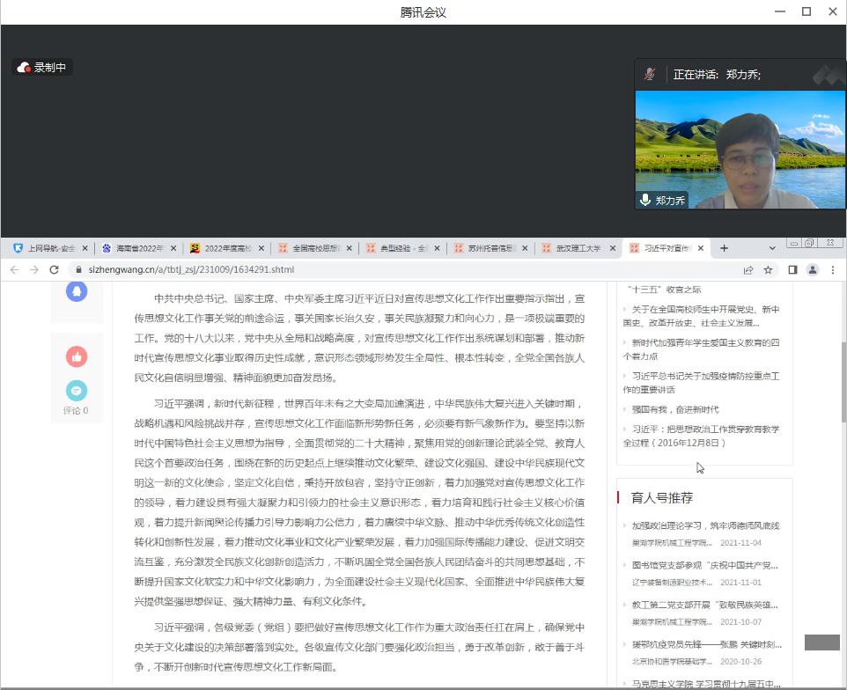This screenshot has height=690, width=847.
Task: Click the 录制中 recording indicator
Action: click(42, 68)
